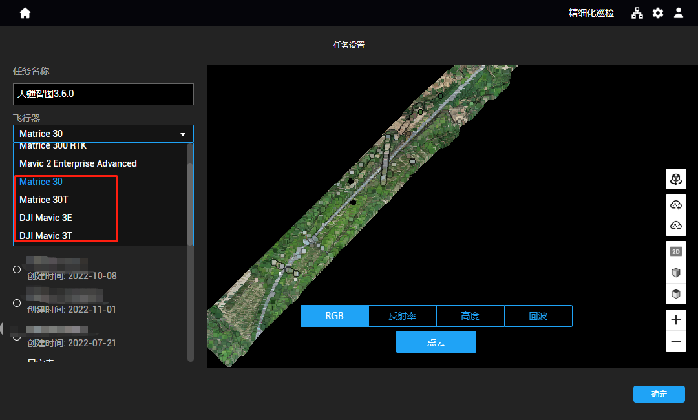Click the 确定 confirm button
Screen dimensions: 698x420
tap(659, 394)
